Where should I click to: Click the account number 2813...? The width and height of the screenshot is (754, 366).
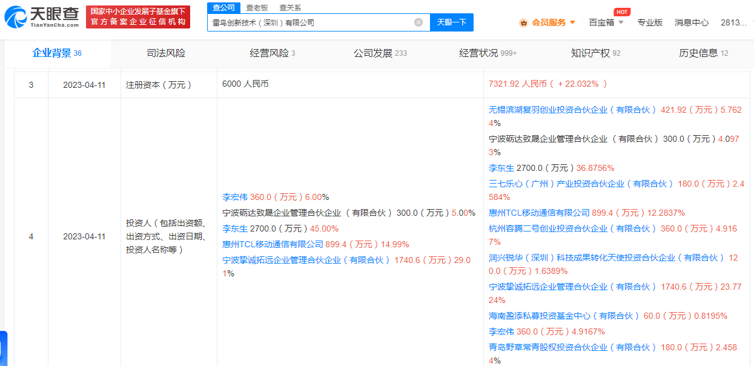(733, 22)
